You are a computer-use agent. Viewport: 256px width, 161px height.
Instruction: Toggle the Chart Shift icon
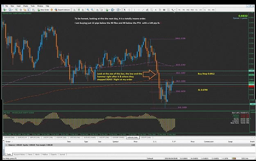click(102, 10)
